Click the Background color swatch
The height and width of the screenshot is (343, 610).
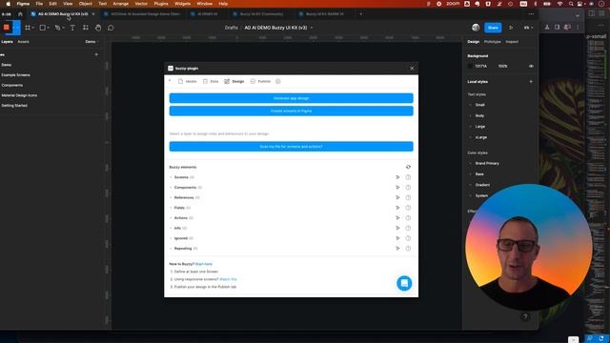point(470,66)
